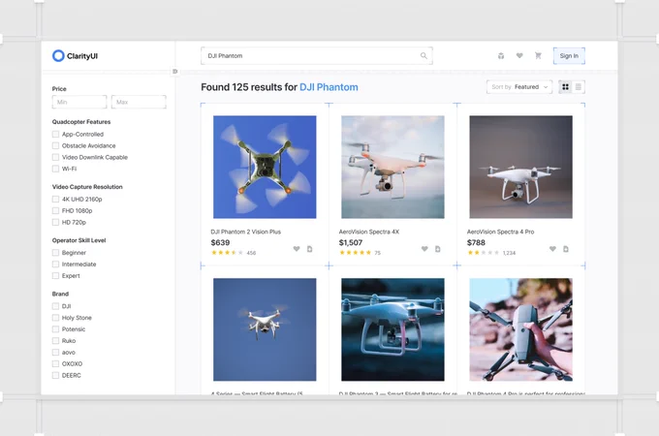Filter by Ruko brand
Image resolution: width=659 pixels, height=436 pixels.
tap(55, 341)
